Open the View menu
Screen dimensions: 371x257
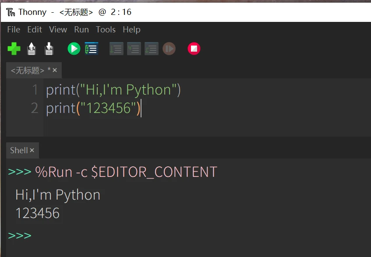(x=58, y=30)
